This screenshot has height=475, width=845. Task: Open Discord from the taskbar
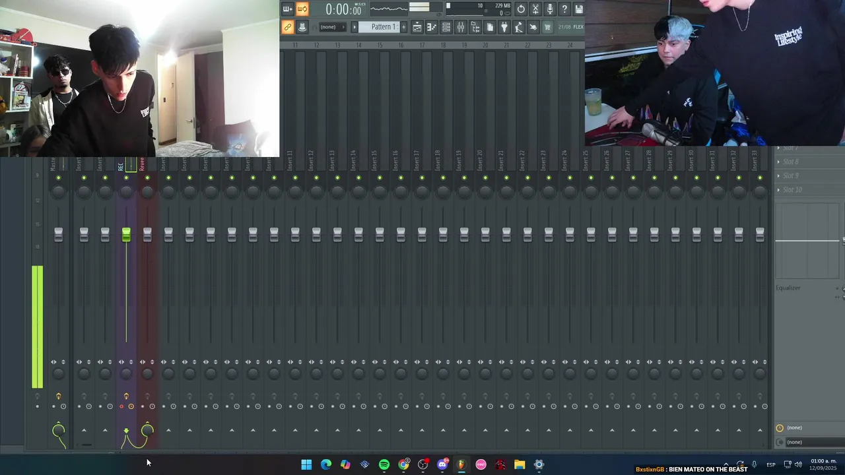(x=442, y=464)
